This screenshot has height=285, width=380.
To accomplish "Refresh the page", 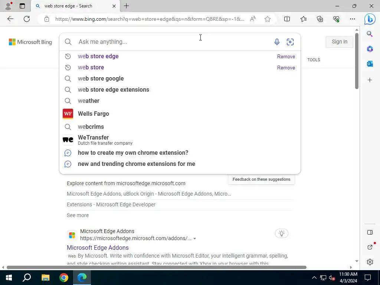I will click(x=27, y=19).
